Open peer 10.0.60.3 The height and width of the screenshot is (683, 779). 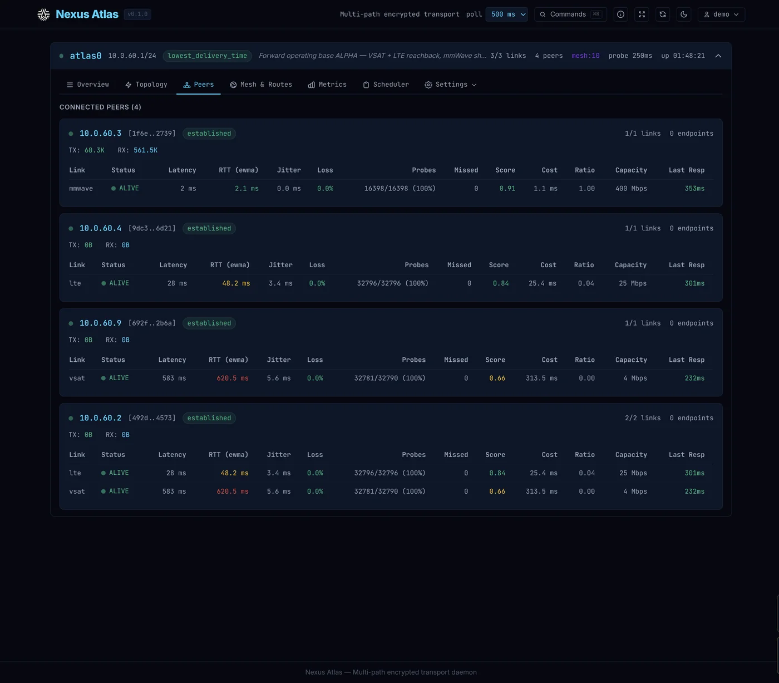click(100, 134)
